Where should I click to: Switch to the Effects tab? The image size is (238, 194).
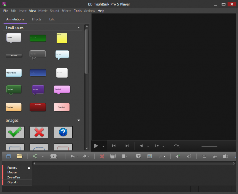(36, 19)
